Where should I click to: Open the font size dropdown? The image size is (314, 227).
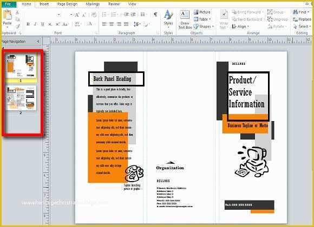pyautogui.click(x=71, y=15)
